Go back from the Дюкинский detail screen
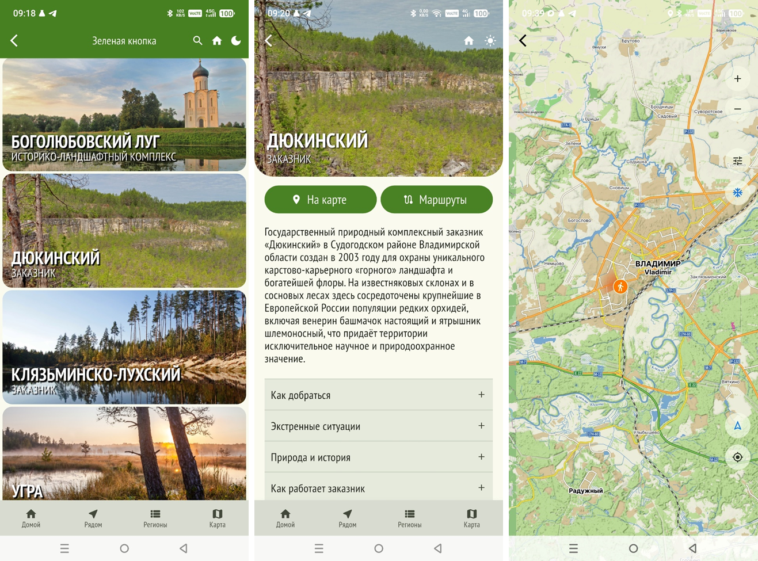The height and width of the screenshot is (561, 758). tap(269, 40)
